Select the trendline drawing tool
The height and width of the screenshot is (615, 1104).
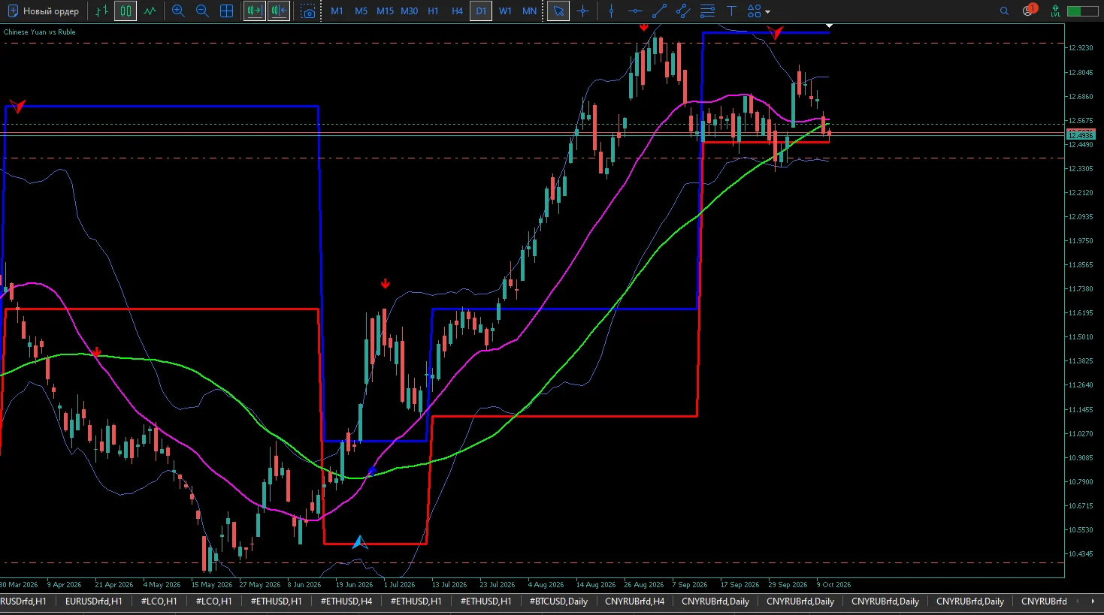click(659, 11)
